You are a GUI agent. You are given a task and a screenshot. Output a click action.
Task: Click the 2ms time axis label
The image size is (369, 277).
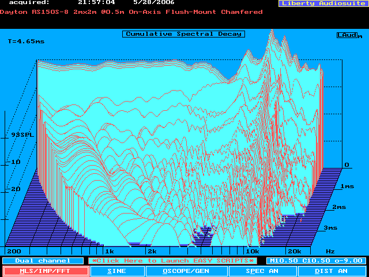pyautogui.click(x=339, y=207)
